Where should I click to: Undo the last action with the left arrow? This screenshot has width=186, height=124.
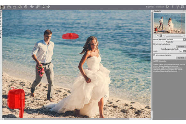click(x=43, y=7)
